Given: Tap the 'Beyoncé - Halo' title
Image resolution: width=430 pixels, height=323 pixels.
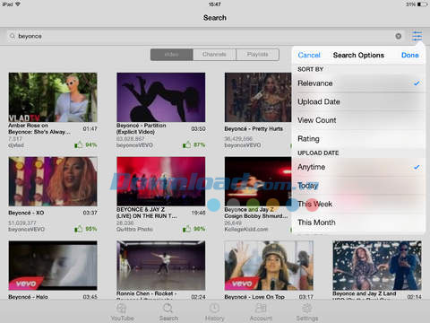Looking at the screenshot, I should [x=28, y=297].
